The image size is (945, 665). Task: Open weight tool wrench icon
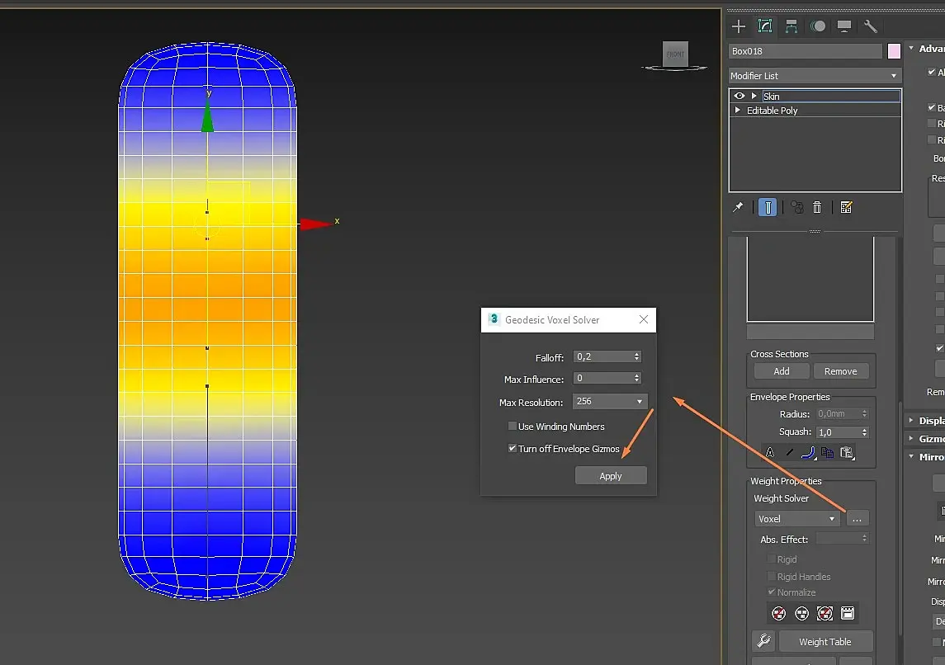coord(763,641)
